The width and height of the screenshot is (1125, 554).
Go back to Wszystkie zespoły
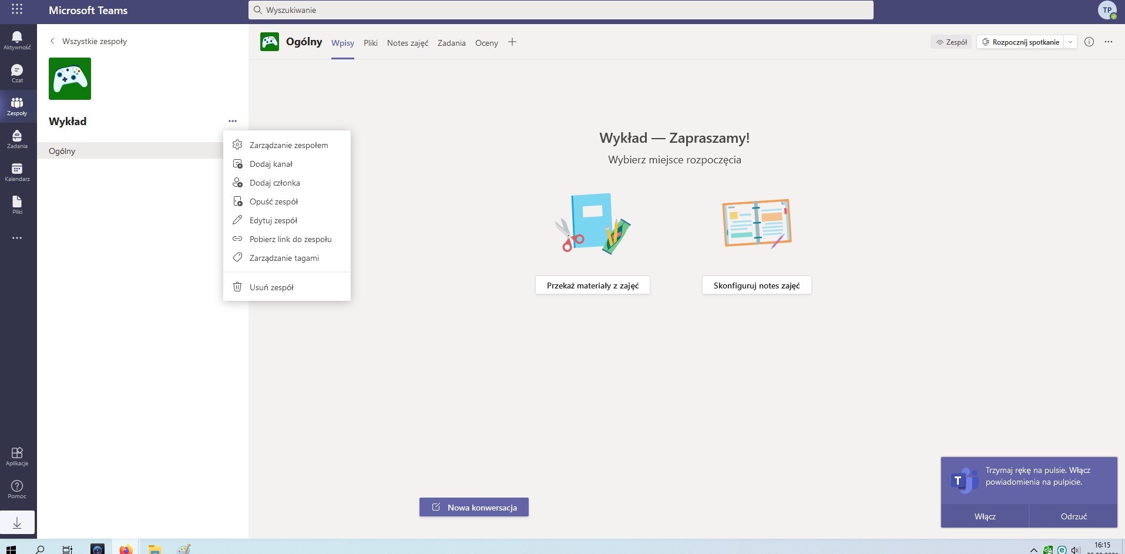(88, 41)
